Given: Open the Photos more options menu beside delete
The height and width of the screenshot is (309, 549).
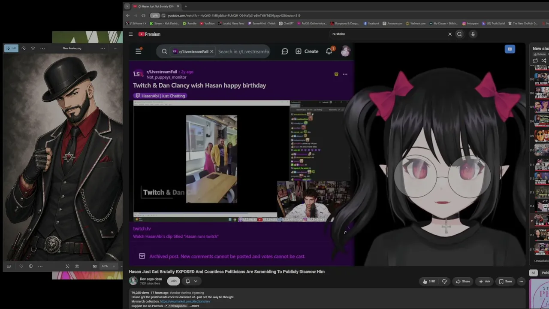Looking at the screenshot, I should click(42, 48).
